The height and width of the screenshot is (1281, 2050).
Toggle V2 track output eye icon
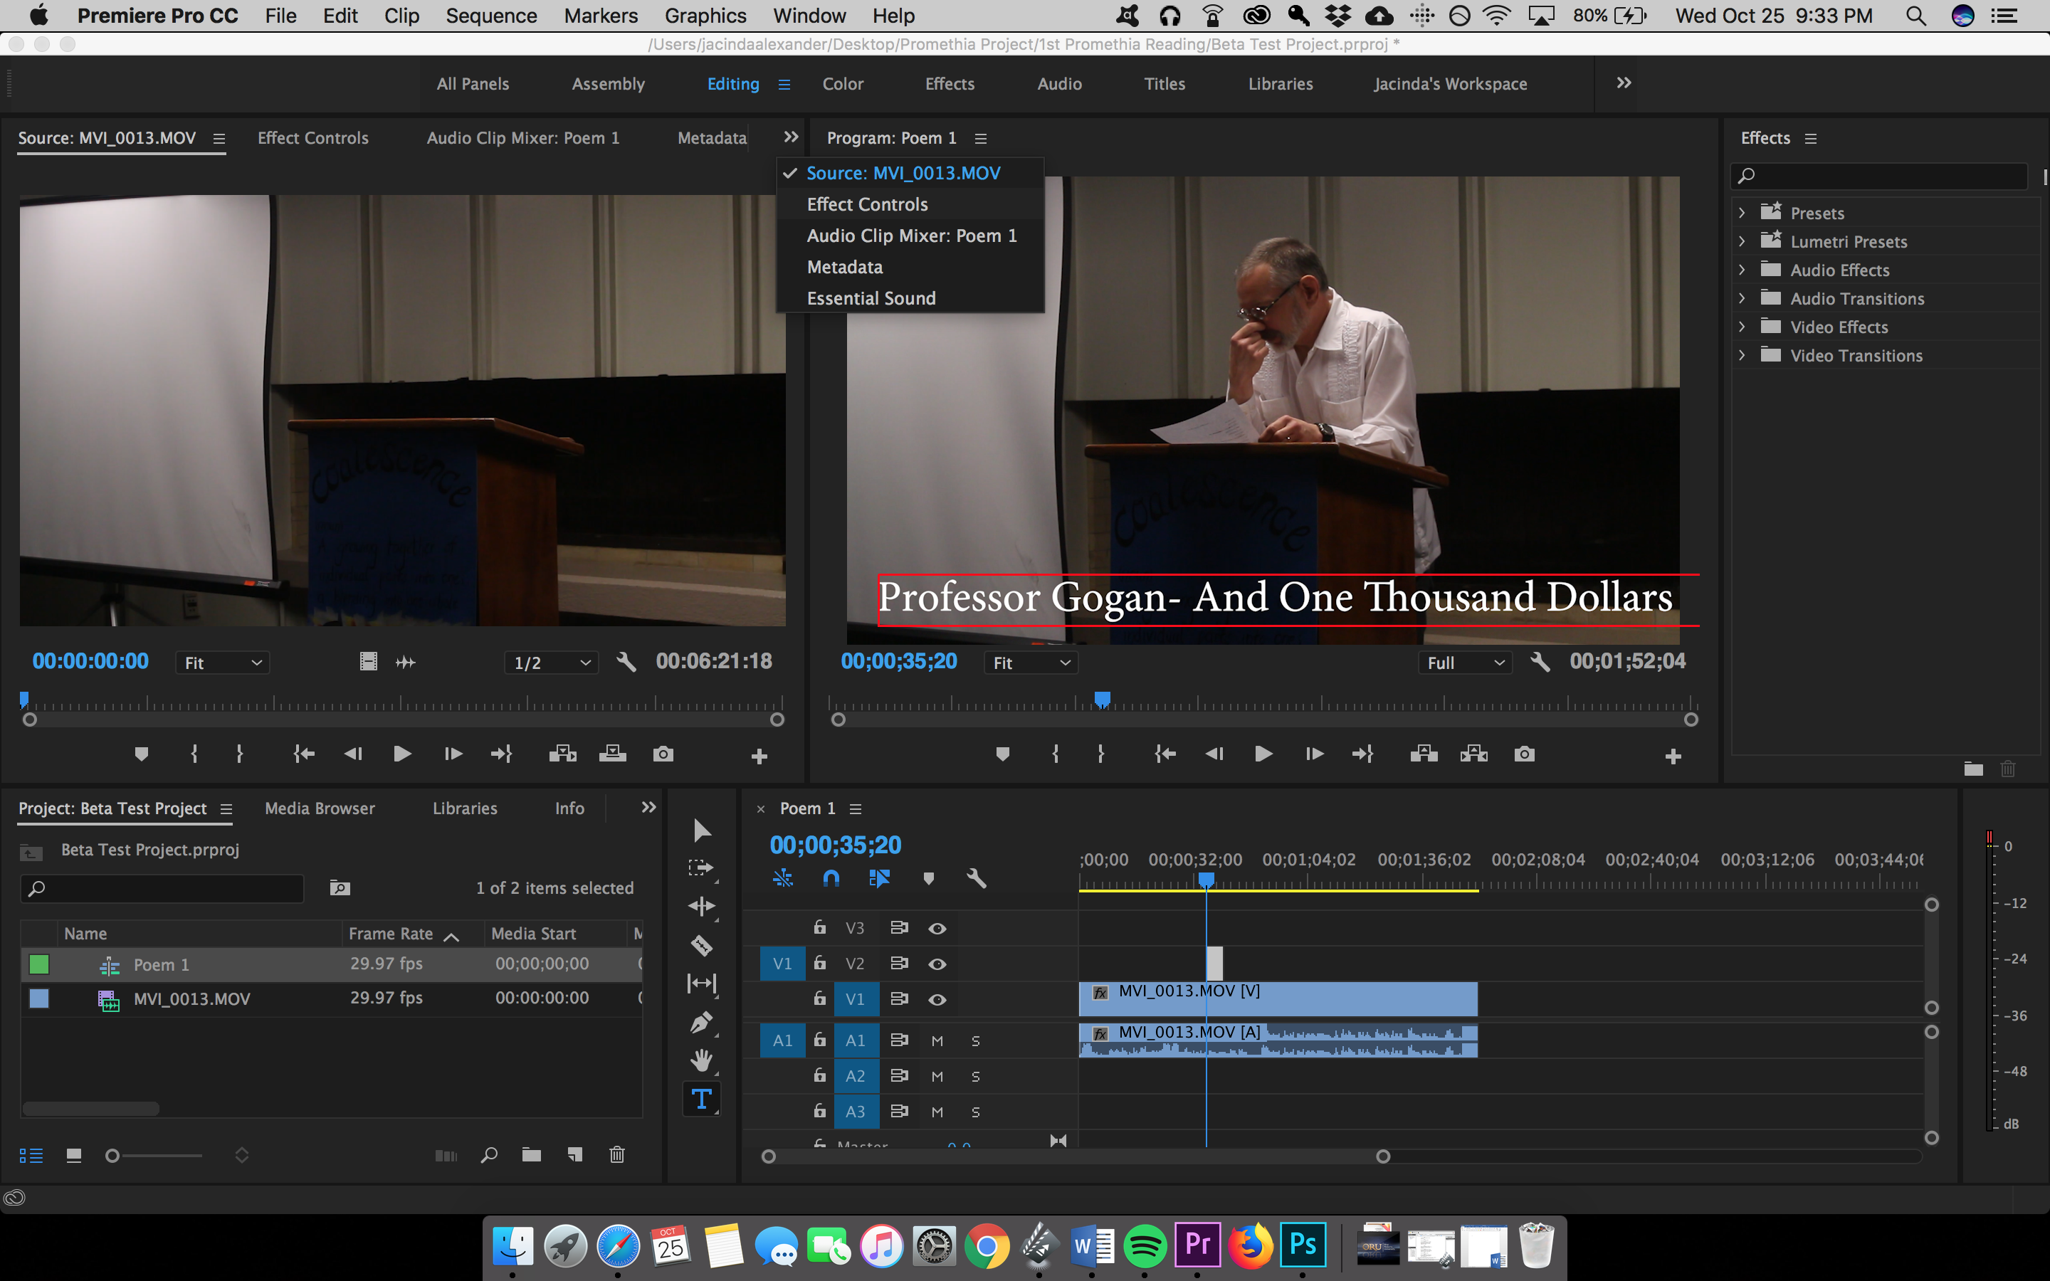point(937,964)
